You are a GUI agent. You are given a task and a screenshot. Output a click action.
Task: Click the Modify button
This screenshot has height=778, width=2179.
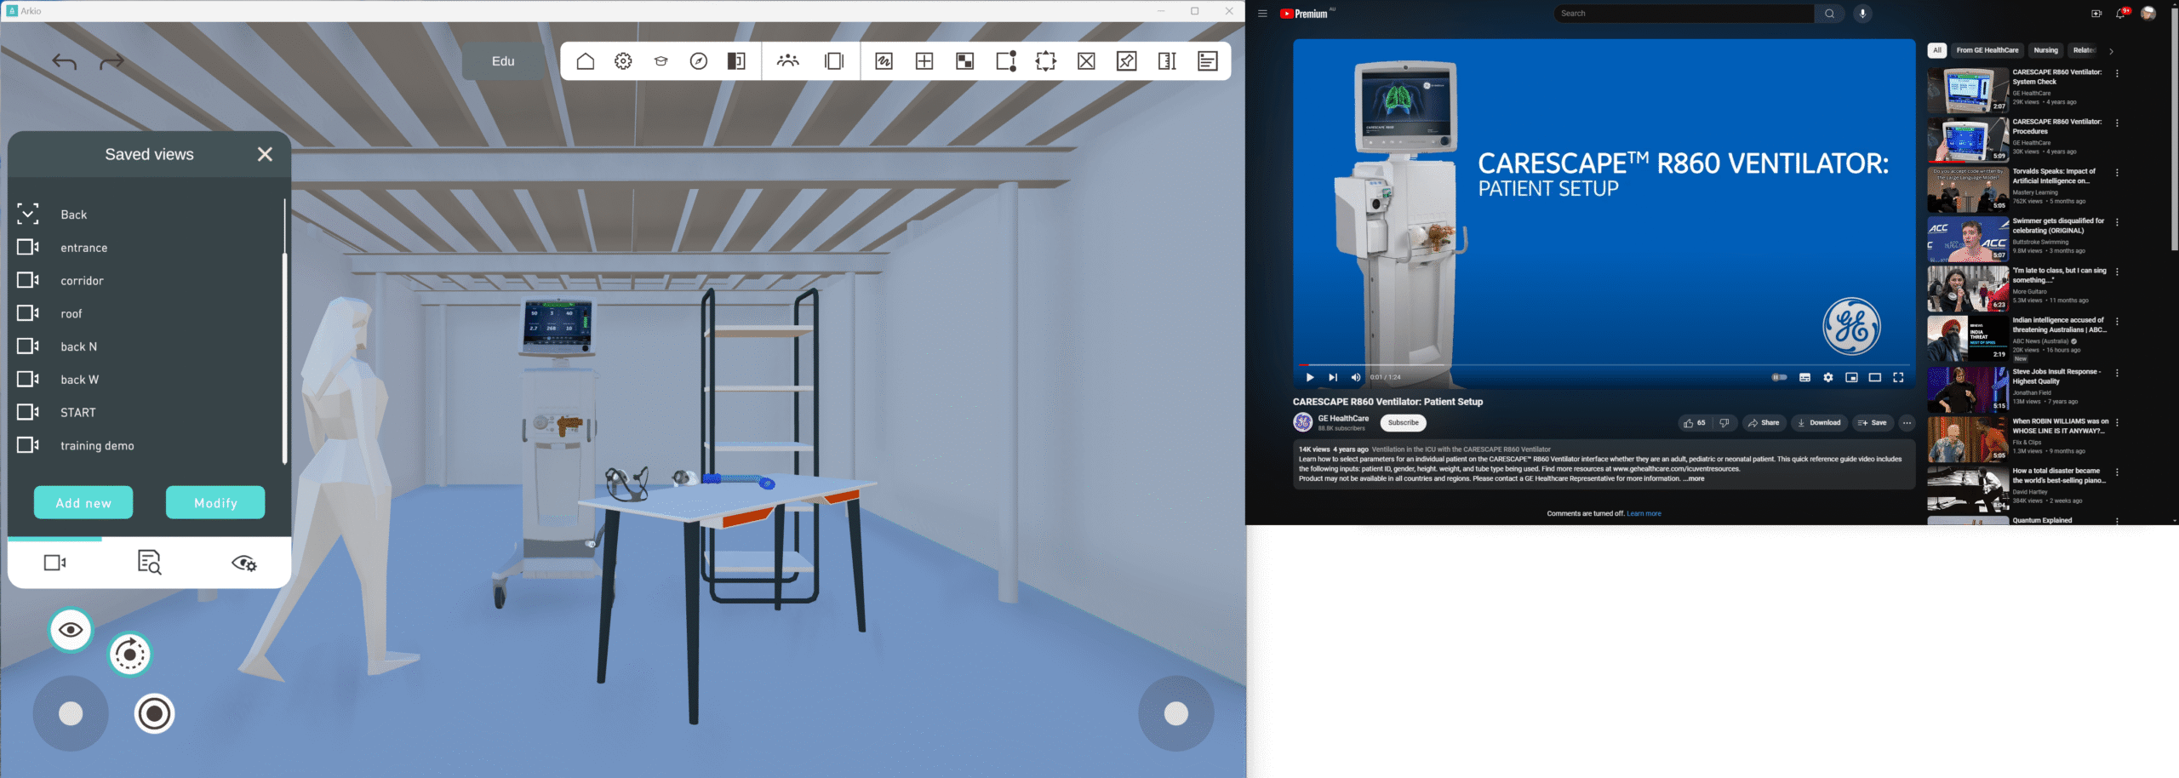pos(215,503)
